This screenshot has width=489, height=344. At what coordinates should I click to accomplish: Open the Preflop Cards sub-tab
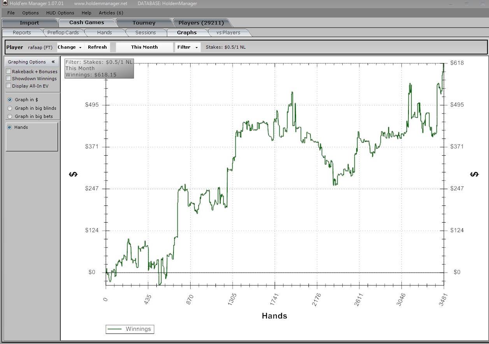pyautogui.click(x=63, y=32)
